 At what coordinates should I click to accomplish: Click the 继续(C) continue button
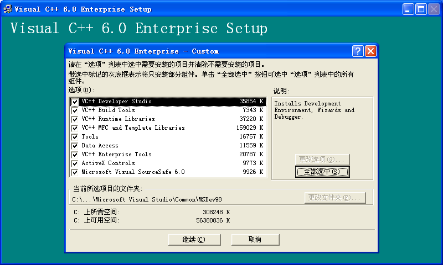click(194, 240)
